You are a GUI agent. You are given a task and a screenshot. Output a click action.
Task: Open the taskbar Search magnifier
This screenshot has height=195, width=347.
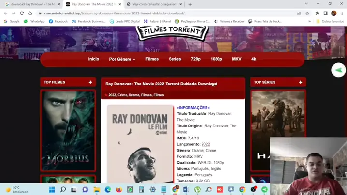click(63, 190)
